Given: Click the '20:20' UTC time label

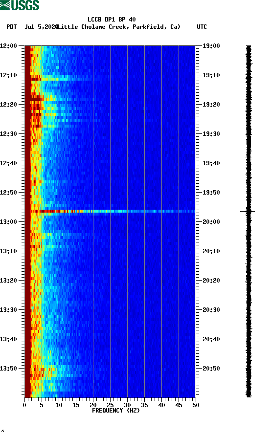Looking at the screenshot, I should tap(211, 280).
